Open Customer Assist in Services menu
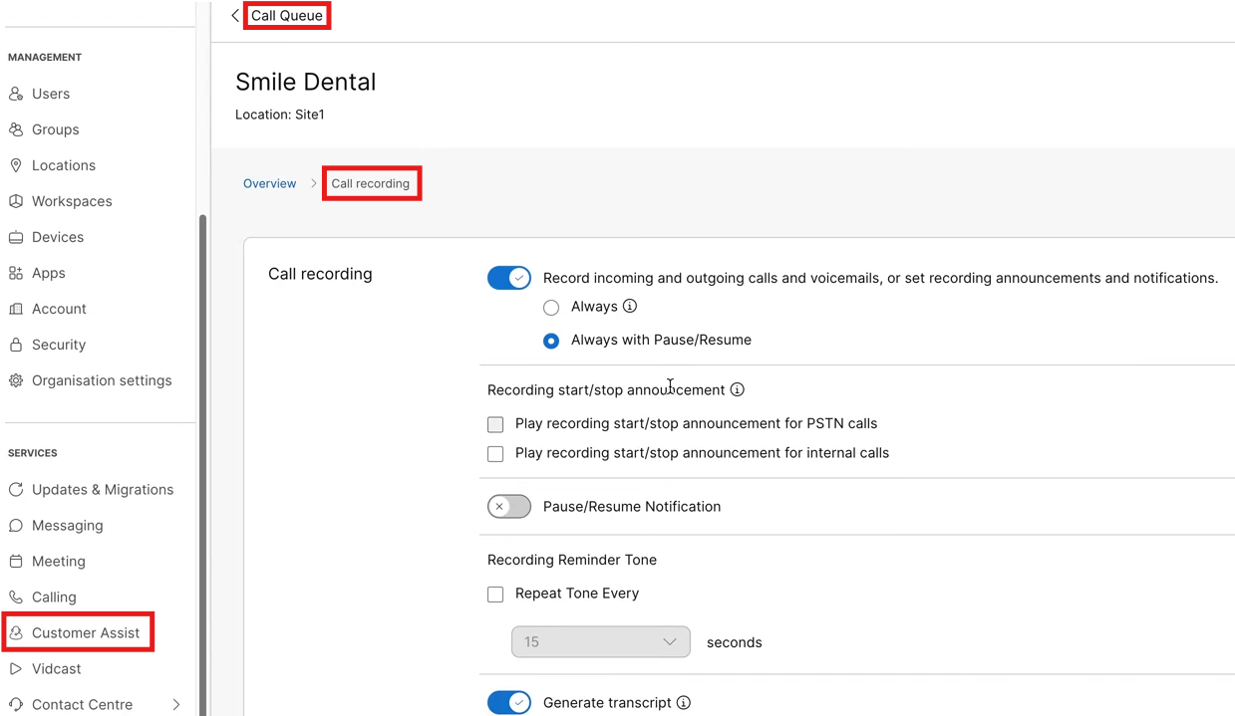 pos(85,633)
